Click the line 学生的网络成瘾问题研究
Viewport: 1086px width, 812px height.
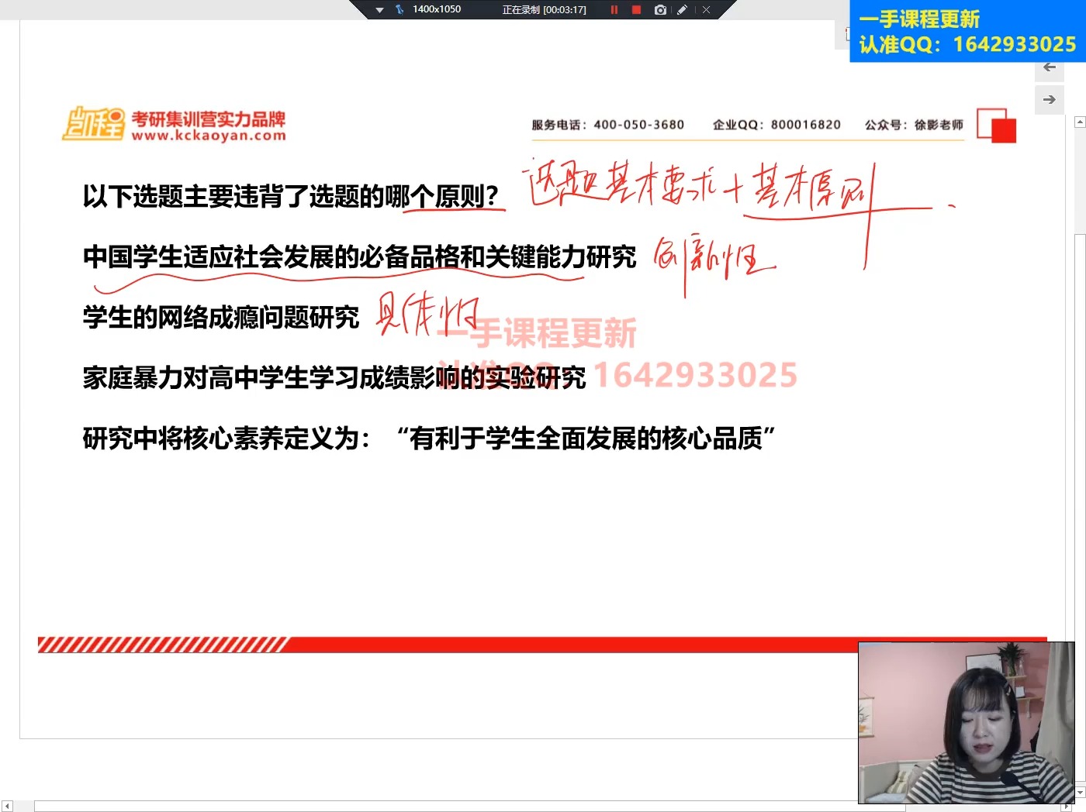click(x=220, y=317)
